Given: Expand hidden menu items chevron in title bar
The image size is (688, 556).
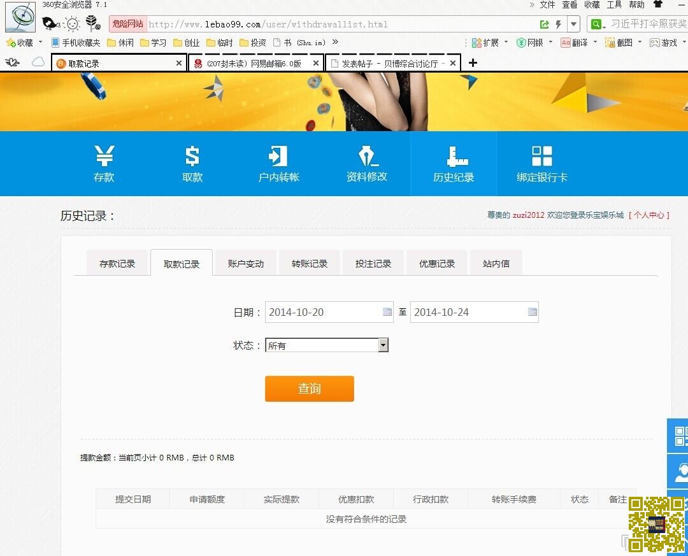Looking at the screenshot, I should 532,5.
